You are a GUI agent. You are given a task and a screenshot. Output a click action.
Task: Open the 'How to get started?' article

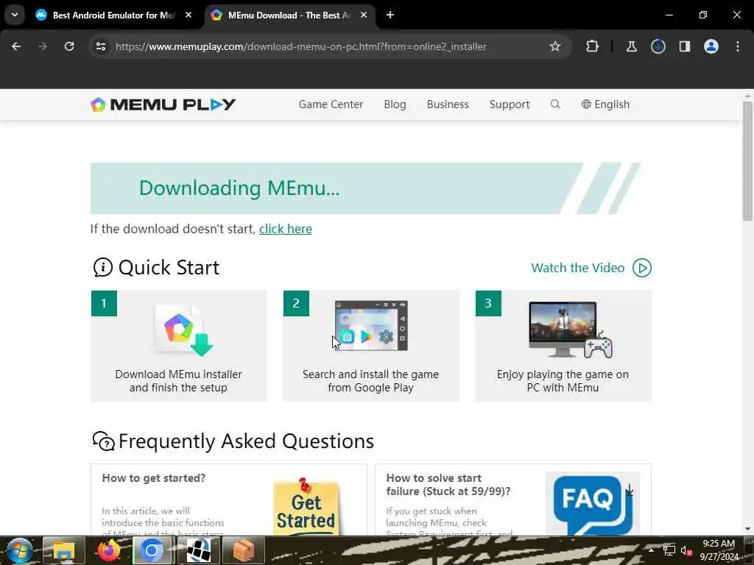[x=153, y=478]
